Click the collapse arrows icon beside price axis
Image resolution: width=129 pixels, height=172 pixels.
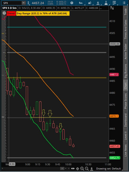point(112,8)
